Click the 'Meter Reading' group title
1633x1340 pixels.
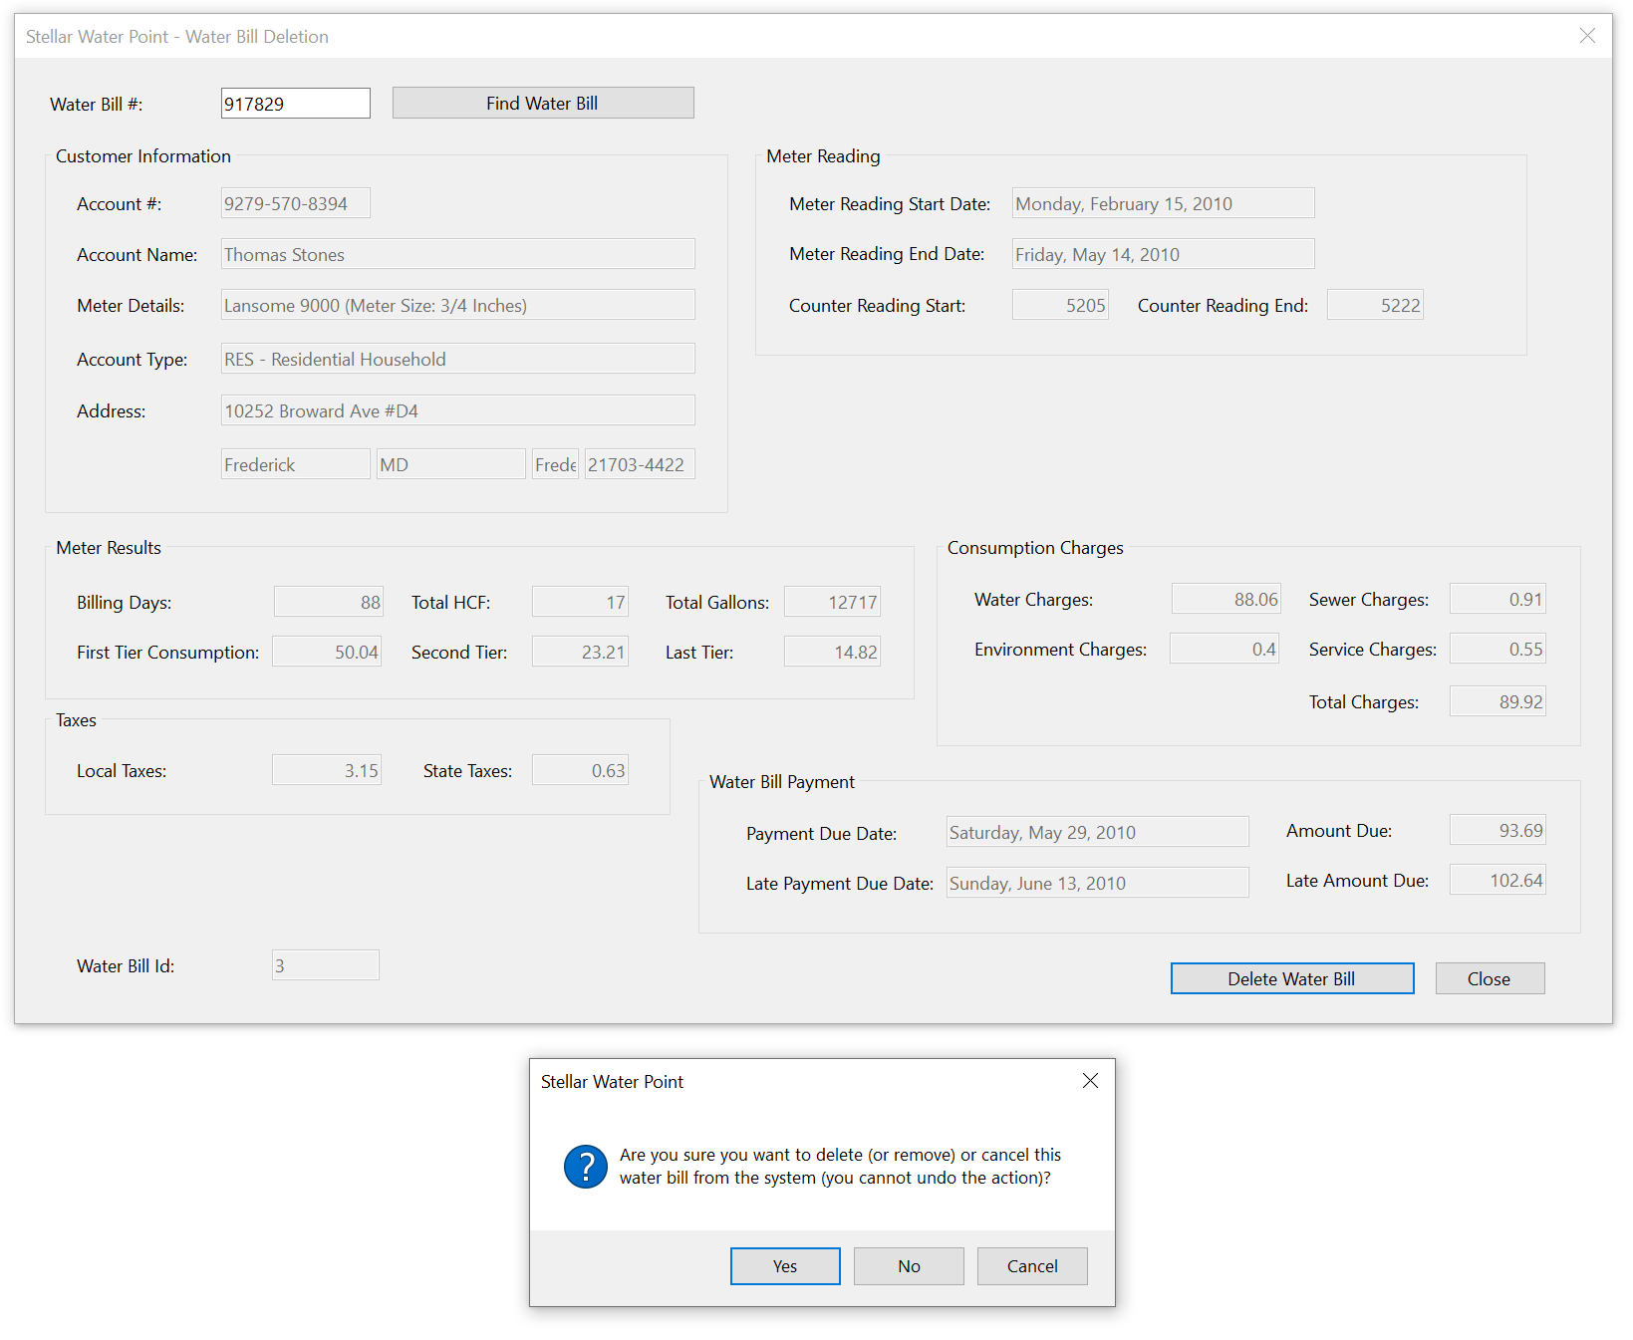pyautogui.click(x=823, y=156)
